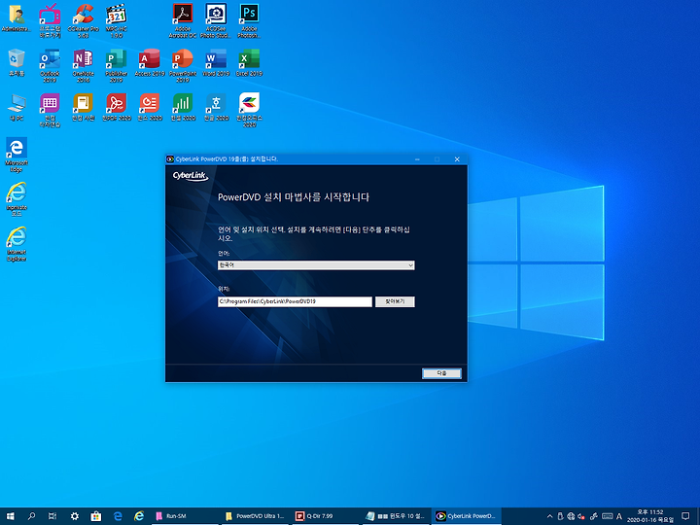Image resolution: width=700 pixels, height=525 pixels.
Task: Toggle the IME input mode A indicator
Action: click(x=619, y=516)
